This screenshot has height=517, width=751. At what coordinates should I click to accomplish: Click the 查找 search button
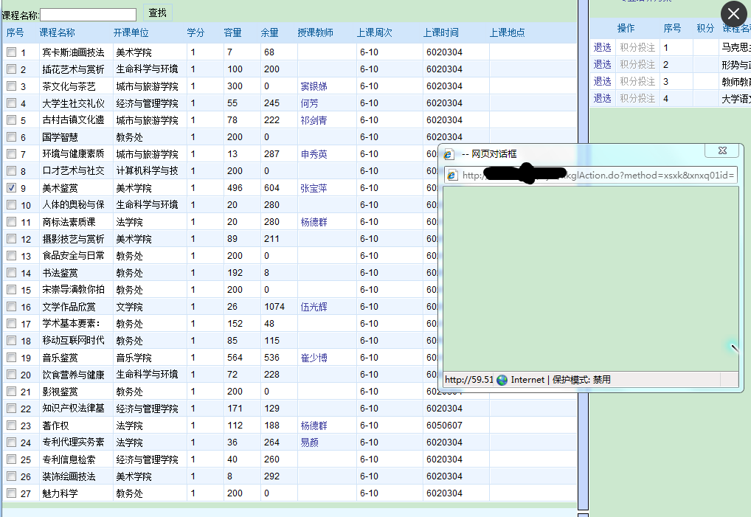pos(158,13)
